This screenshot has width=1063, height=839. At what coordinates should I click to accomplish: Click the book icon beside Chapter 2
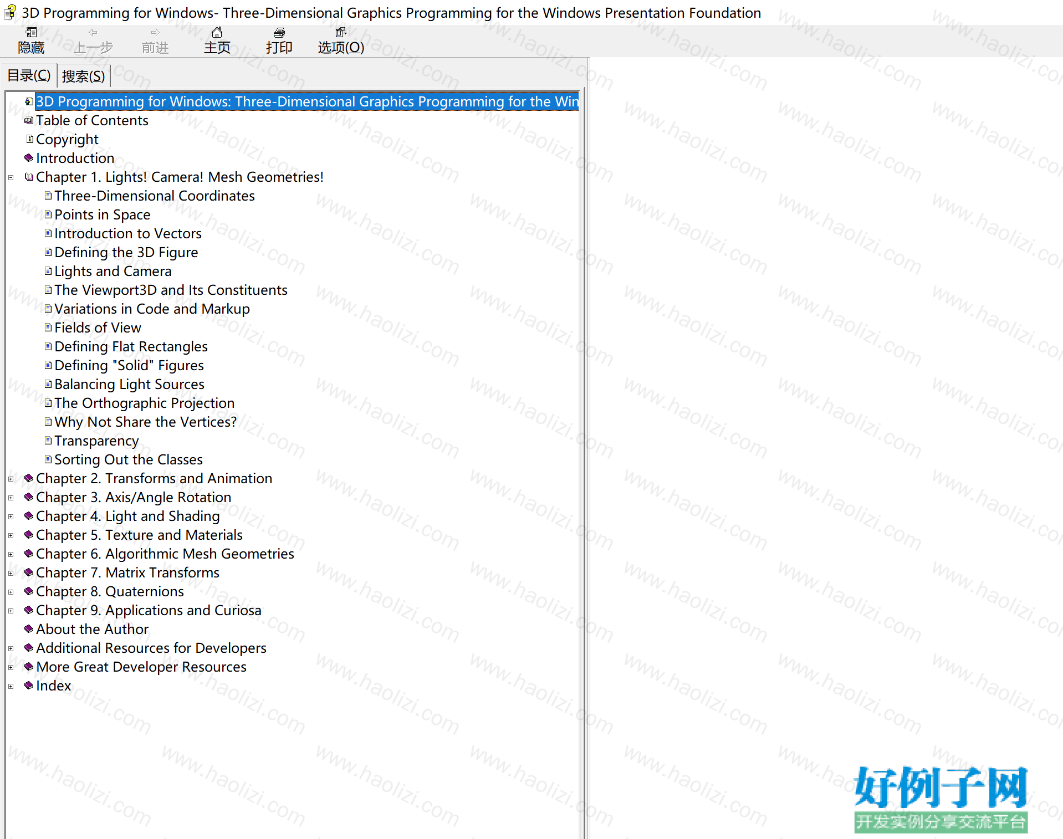point(29,478)
